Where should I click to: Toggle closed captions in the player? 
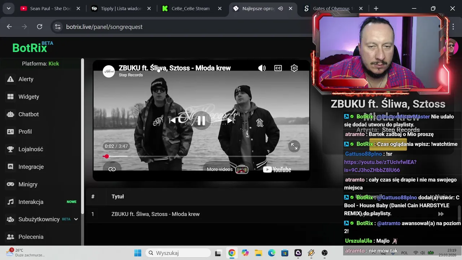278,68
